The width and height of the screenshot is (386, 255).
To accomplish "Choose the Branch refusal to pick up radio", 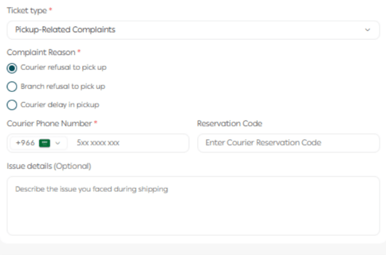I will 12,86.
